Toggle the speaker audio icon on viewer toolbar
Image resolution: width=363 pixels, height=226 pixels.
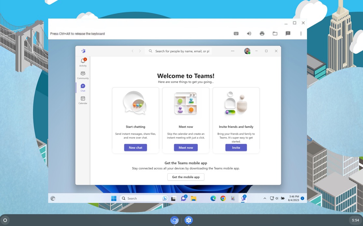pos(249,33)
